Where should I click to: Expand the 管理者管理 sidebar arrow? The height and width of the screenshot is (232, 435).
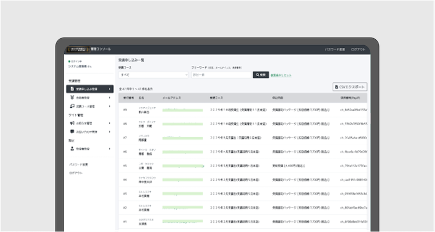110,149
